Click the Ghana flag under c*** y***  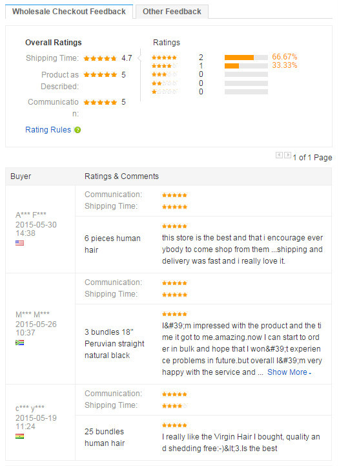[x=19, y=436]
